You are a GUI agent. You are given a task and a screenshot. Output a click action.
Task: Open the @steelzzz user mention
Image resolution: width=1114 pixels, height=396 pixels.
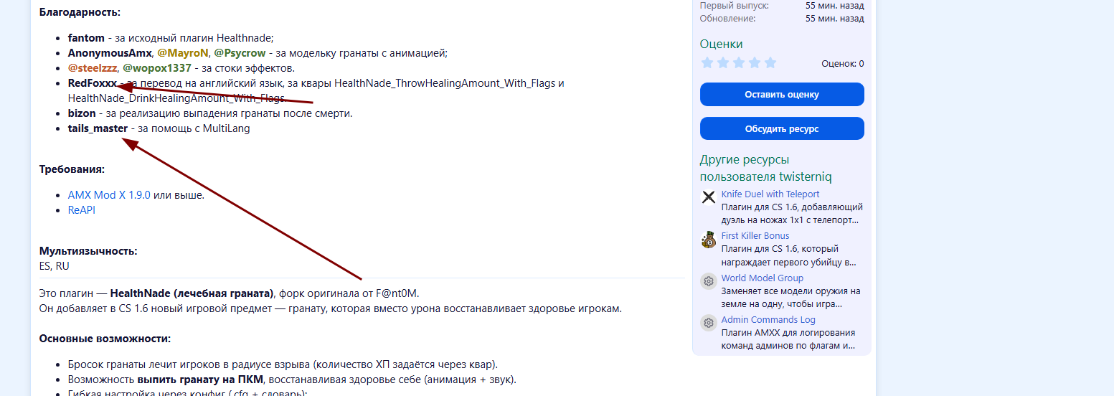pyautogui.click(x=93, y=68)
